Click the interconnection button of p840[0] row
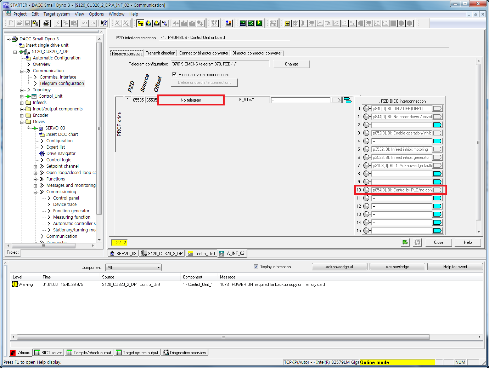 (x=437, y=109)
